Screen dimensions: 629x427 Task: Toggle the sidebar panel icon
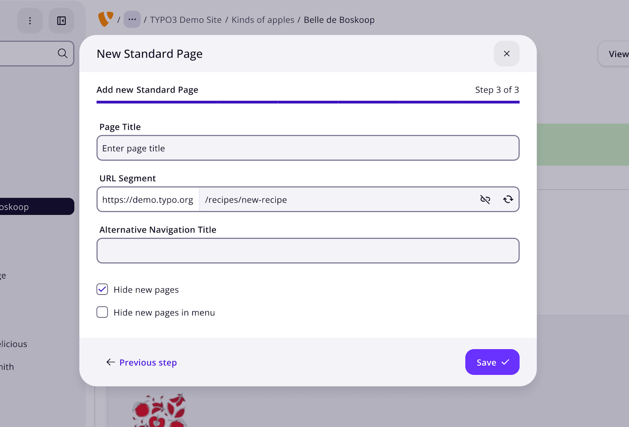click(61, 21)
